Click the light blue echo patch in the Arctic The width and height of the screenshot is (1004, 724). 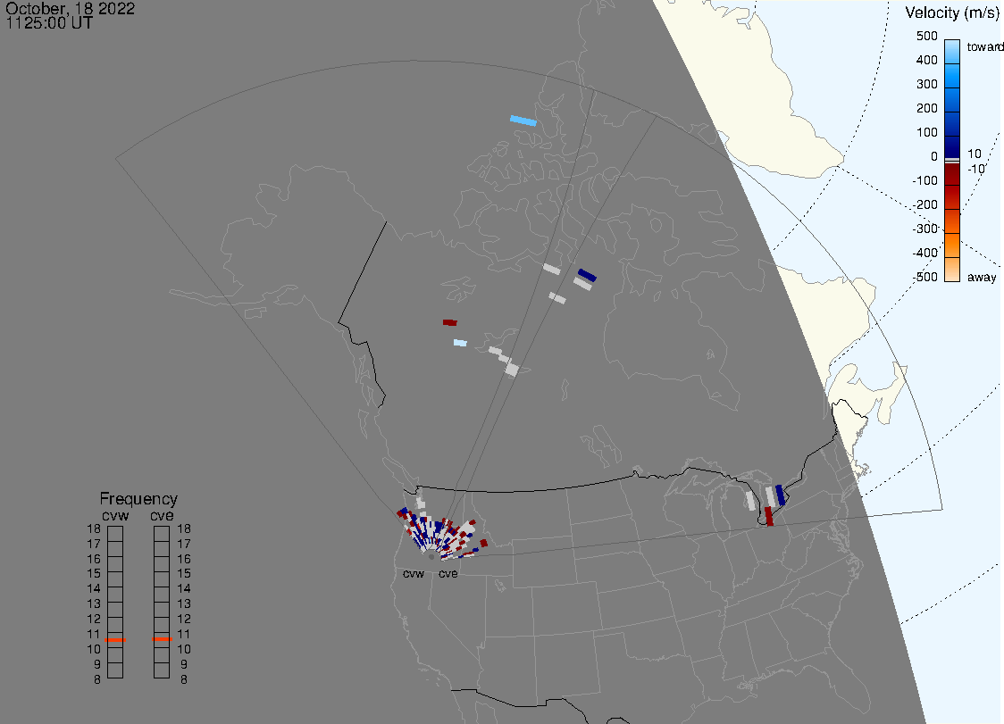(x=523, y=121)
